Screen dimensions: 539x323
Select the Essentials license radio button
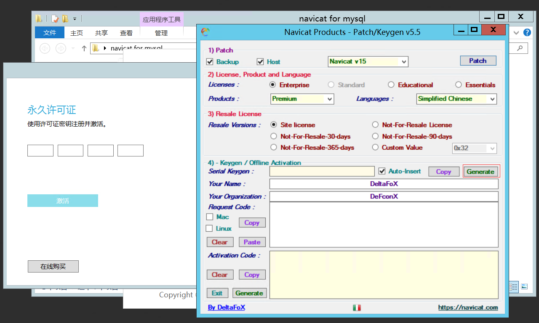(x=459, y=85)
